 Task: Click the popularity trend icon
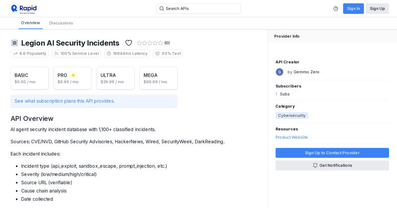point(15,53)
